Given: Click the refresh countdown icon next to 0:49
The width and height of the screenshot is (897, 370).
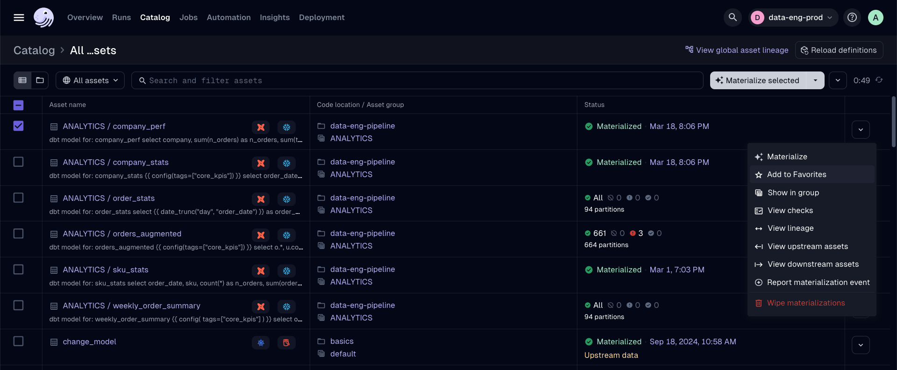Looking at the screenshot, I should (879, 80).
